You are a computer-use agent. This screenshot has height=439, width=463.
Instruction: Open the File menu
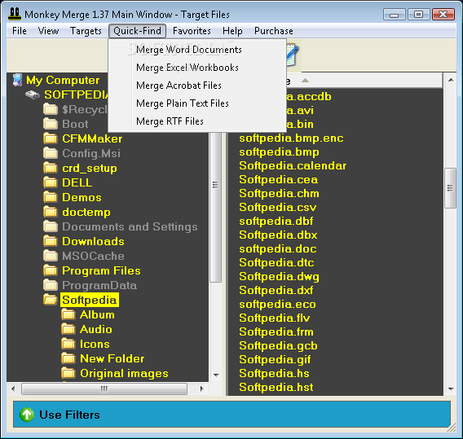pos(20,31)
